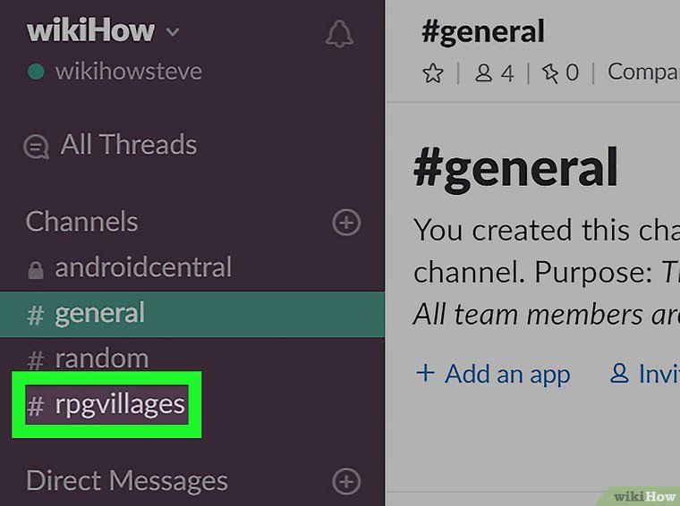Open the Direct Messages header
This screenshot has height=506, width=680.
pos(126,481)
